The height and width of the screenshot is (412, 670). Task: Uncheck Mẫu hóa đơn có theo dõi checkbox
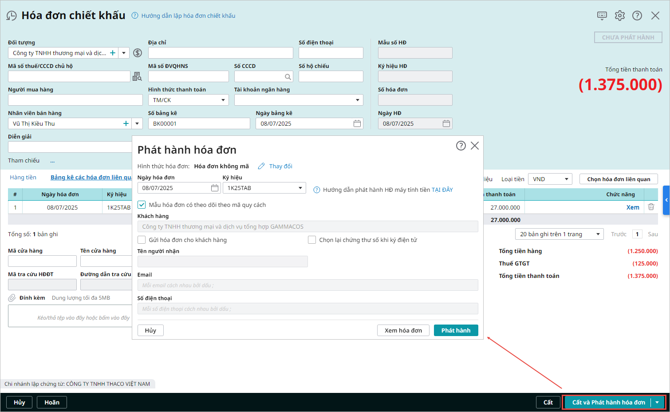click(142, 205)
